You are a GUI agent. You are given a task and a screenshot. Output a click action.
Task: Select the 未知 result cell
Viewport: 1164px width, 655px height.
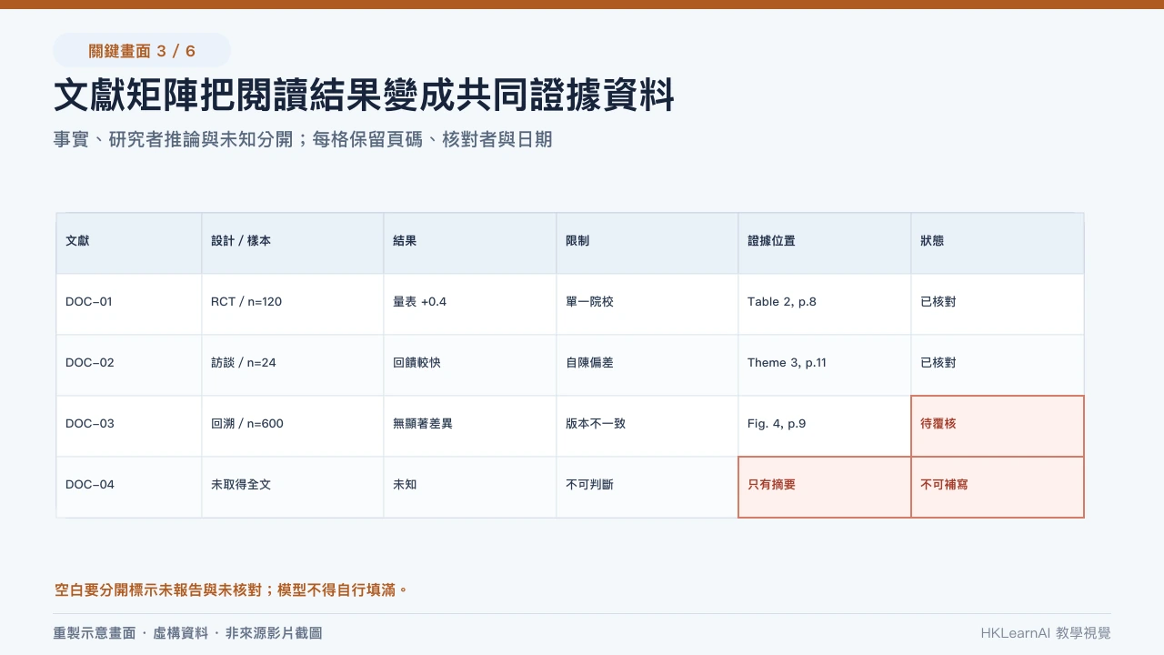pos(470,485)
